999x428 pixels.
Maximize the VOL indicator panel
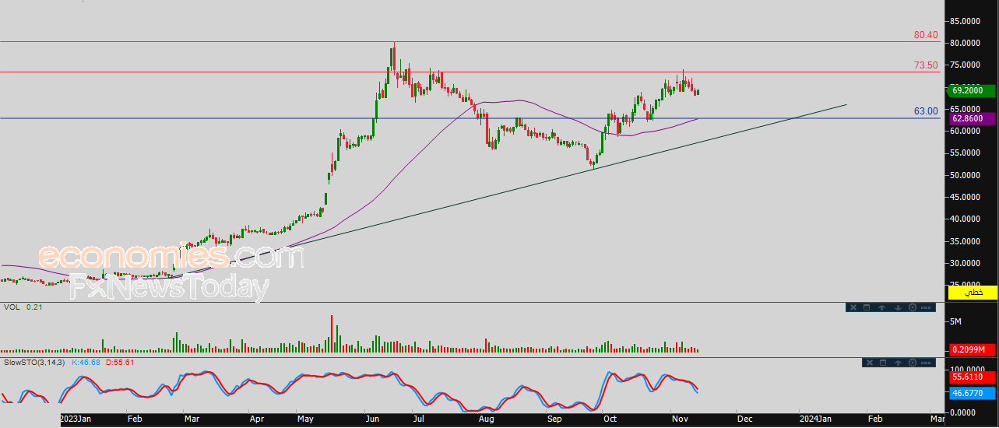pyautogui.click(x=867, y=307)
